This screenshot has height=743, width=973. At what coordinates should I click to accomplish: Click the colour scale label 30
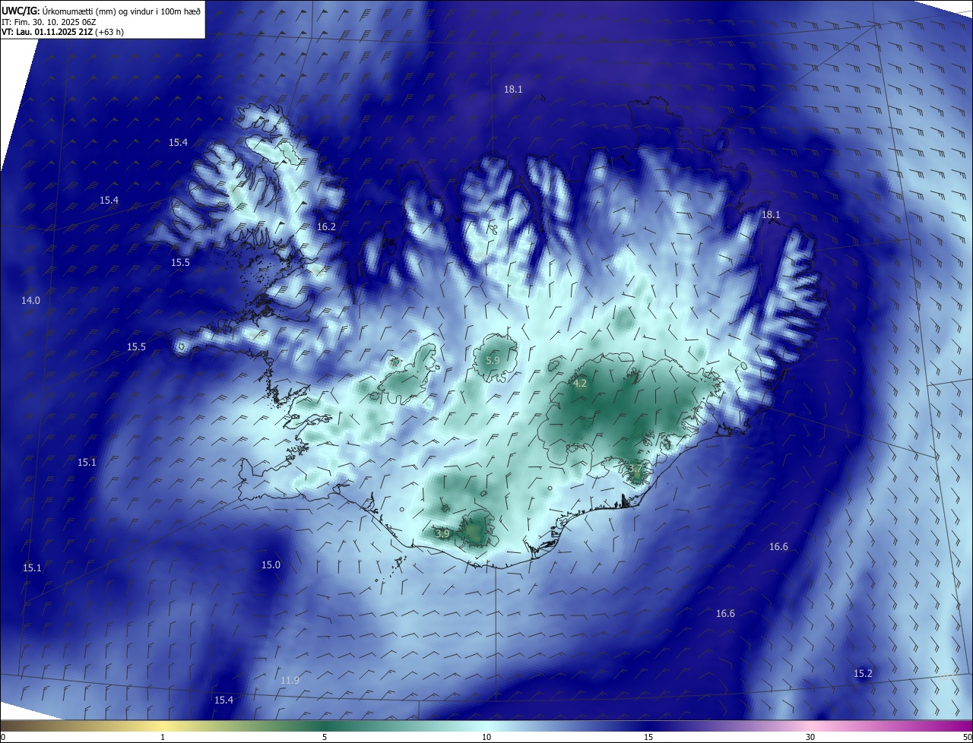(x=810, y=737)
